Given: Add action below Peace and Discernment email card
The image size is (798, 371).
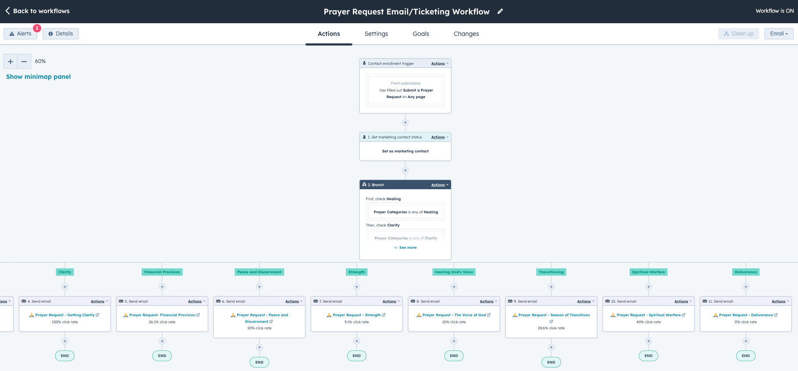Looking at the screenshot, I should pos(259,347).
